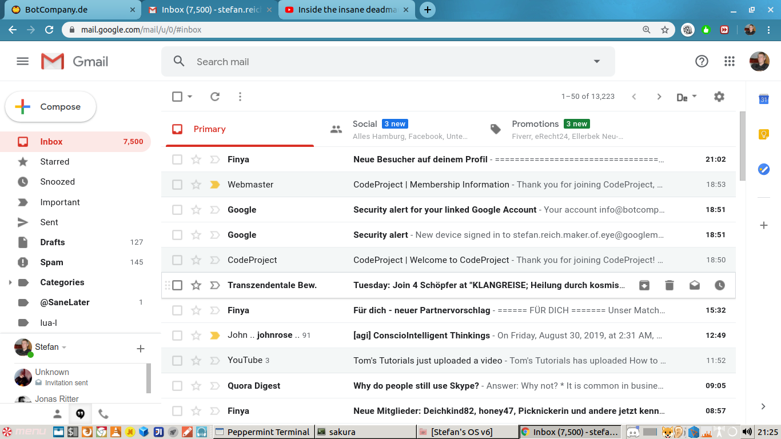Open Google Calendar side panel icon
781x439 pixels.
coord(763,99)
